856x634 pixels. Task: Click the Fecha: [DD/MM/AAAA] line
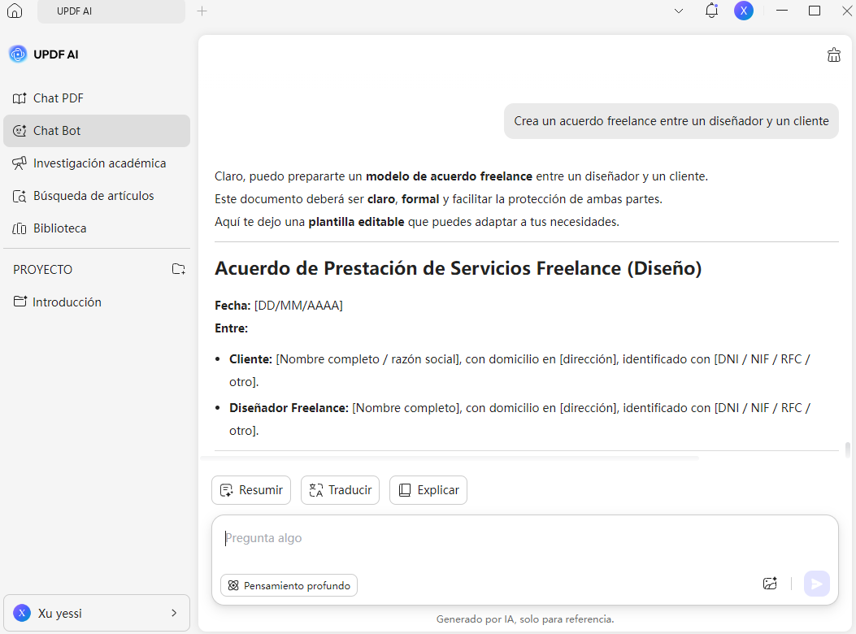279,306
